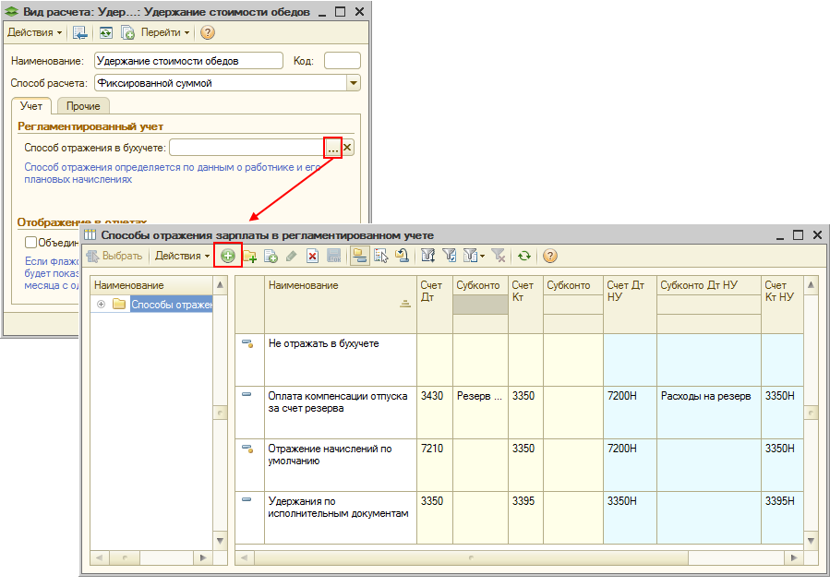Expand the Способы отражения tree folder
Screen dimensions: 830x587
(x=101, y=305)
